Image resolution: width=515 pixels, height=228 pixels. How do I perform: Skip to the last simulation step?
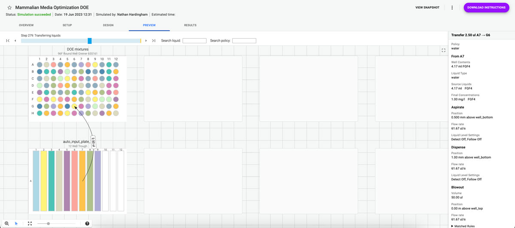[x=154, y=41]
